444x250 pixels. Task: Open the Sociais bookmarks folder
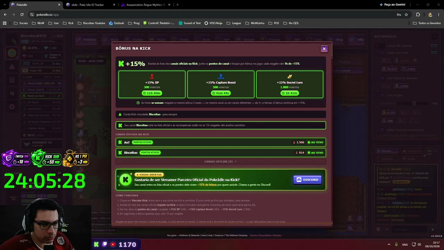(x=21, y=23)
